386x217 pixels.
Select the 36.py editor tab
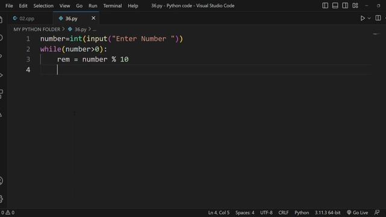(x=71, y=19)
